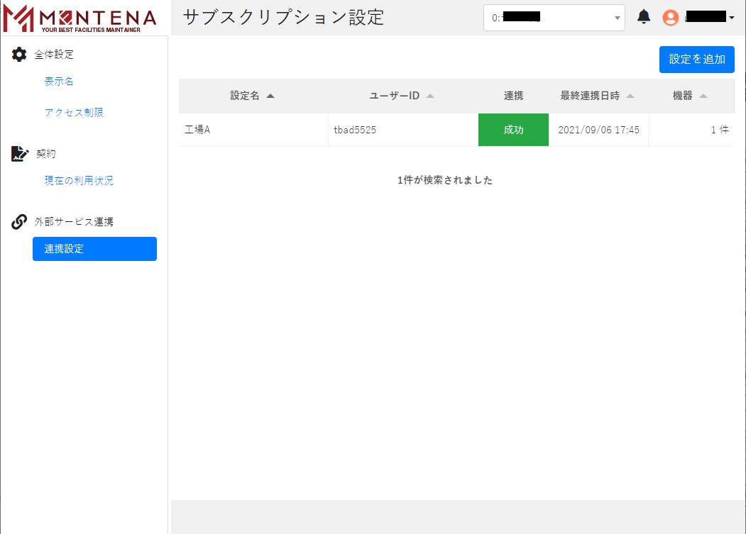The image size is (746, 534).
Task: Select 連携設定 in sidebar
Action: tap(94, 249)
